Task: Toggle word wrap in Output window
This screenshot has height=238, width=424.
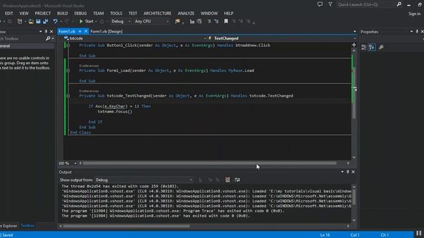Action: (237, 180)
